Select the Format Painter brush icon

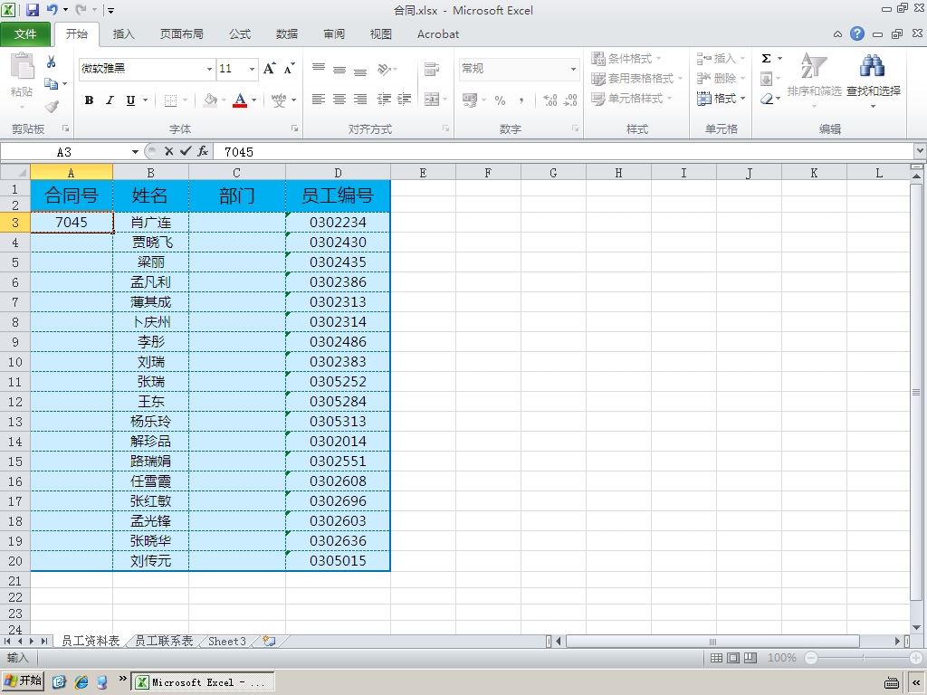click(x=52, y=107)
